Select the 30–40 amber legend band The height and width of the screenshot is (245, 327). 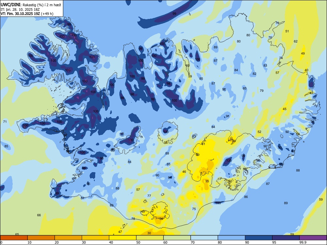tap(95, 238)
